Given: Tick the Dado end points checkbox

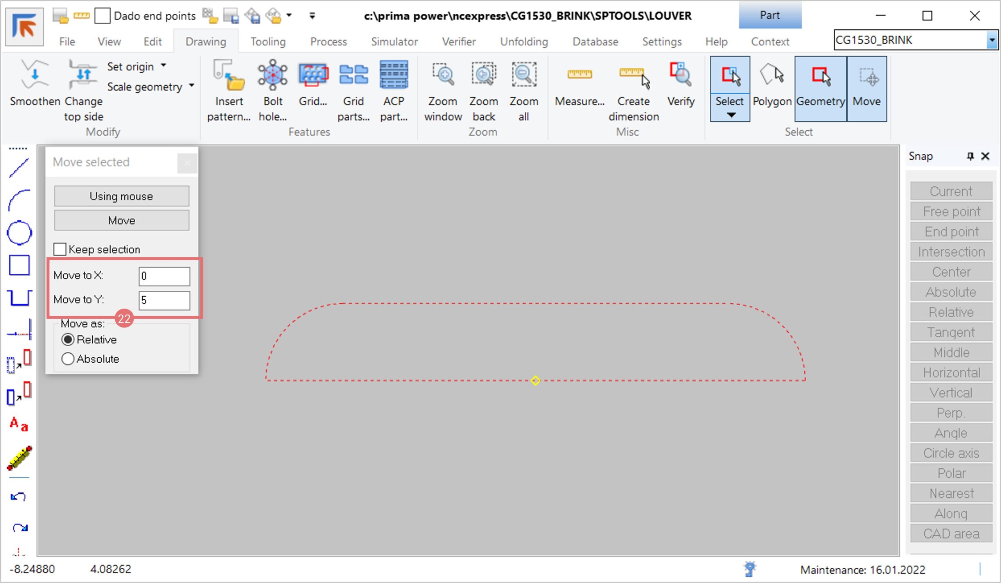Looking at the screenshot, I should 102,16.
